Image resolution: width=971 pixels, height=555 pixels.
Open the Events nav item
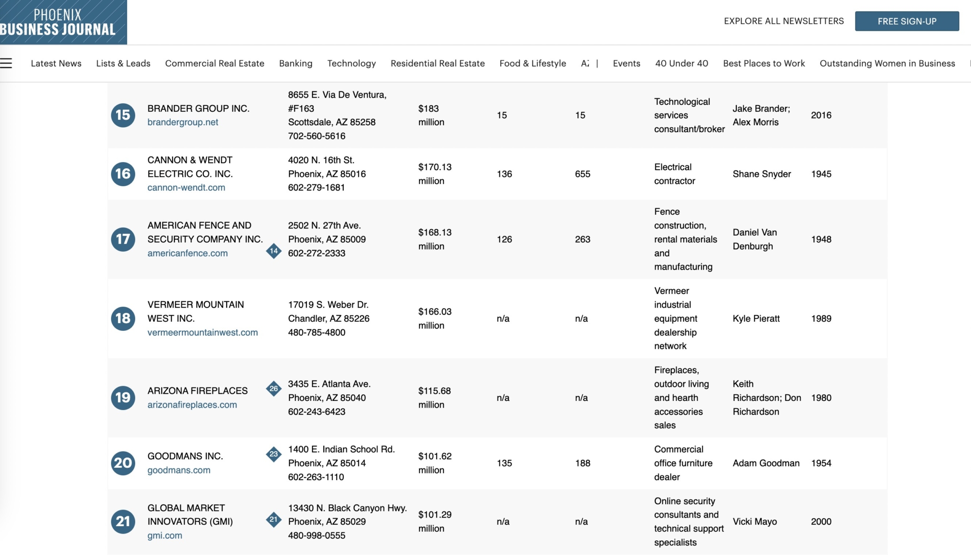626,64
